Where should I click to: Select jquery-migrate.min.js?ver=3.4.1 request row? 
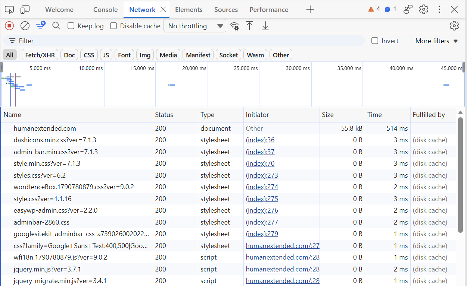pyautogui.click(x=228, y=281)
